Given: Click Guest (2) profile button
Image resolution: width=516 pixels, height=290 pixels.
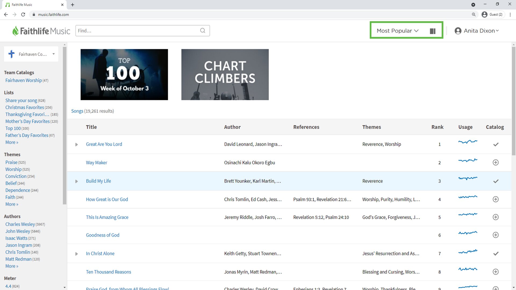Looking at the screenshot, I should [492, 15].
